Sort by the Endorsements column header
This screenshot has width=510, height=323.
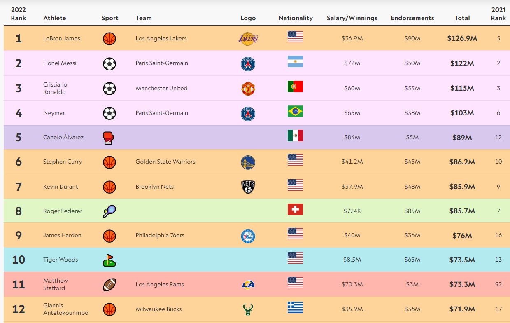[412, 18]
